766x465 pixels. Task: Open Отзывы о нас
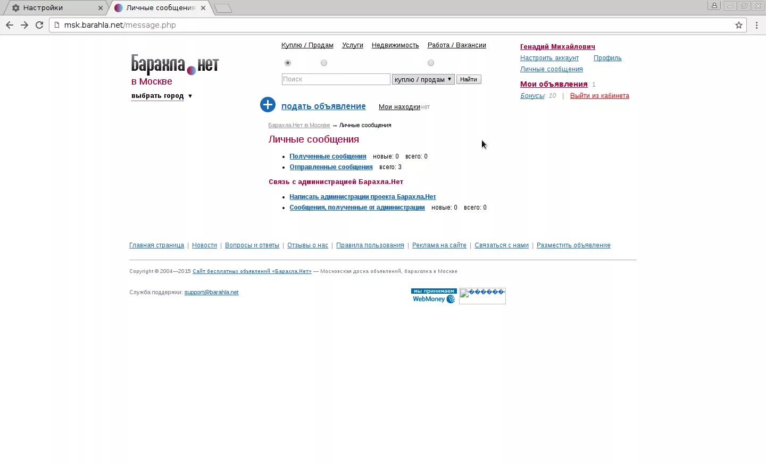point(307,245)
